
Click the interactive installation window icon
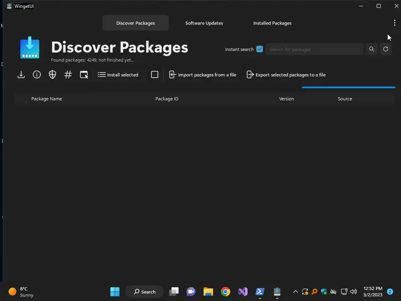click(x=84, y=75)
